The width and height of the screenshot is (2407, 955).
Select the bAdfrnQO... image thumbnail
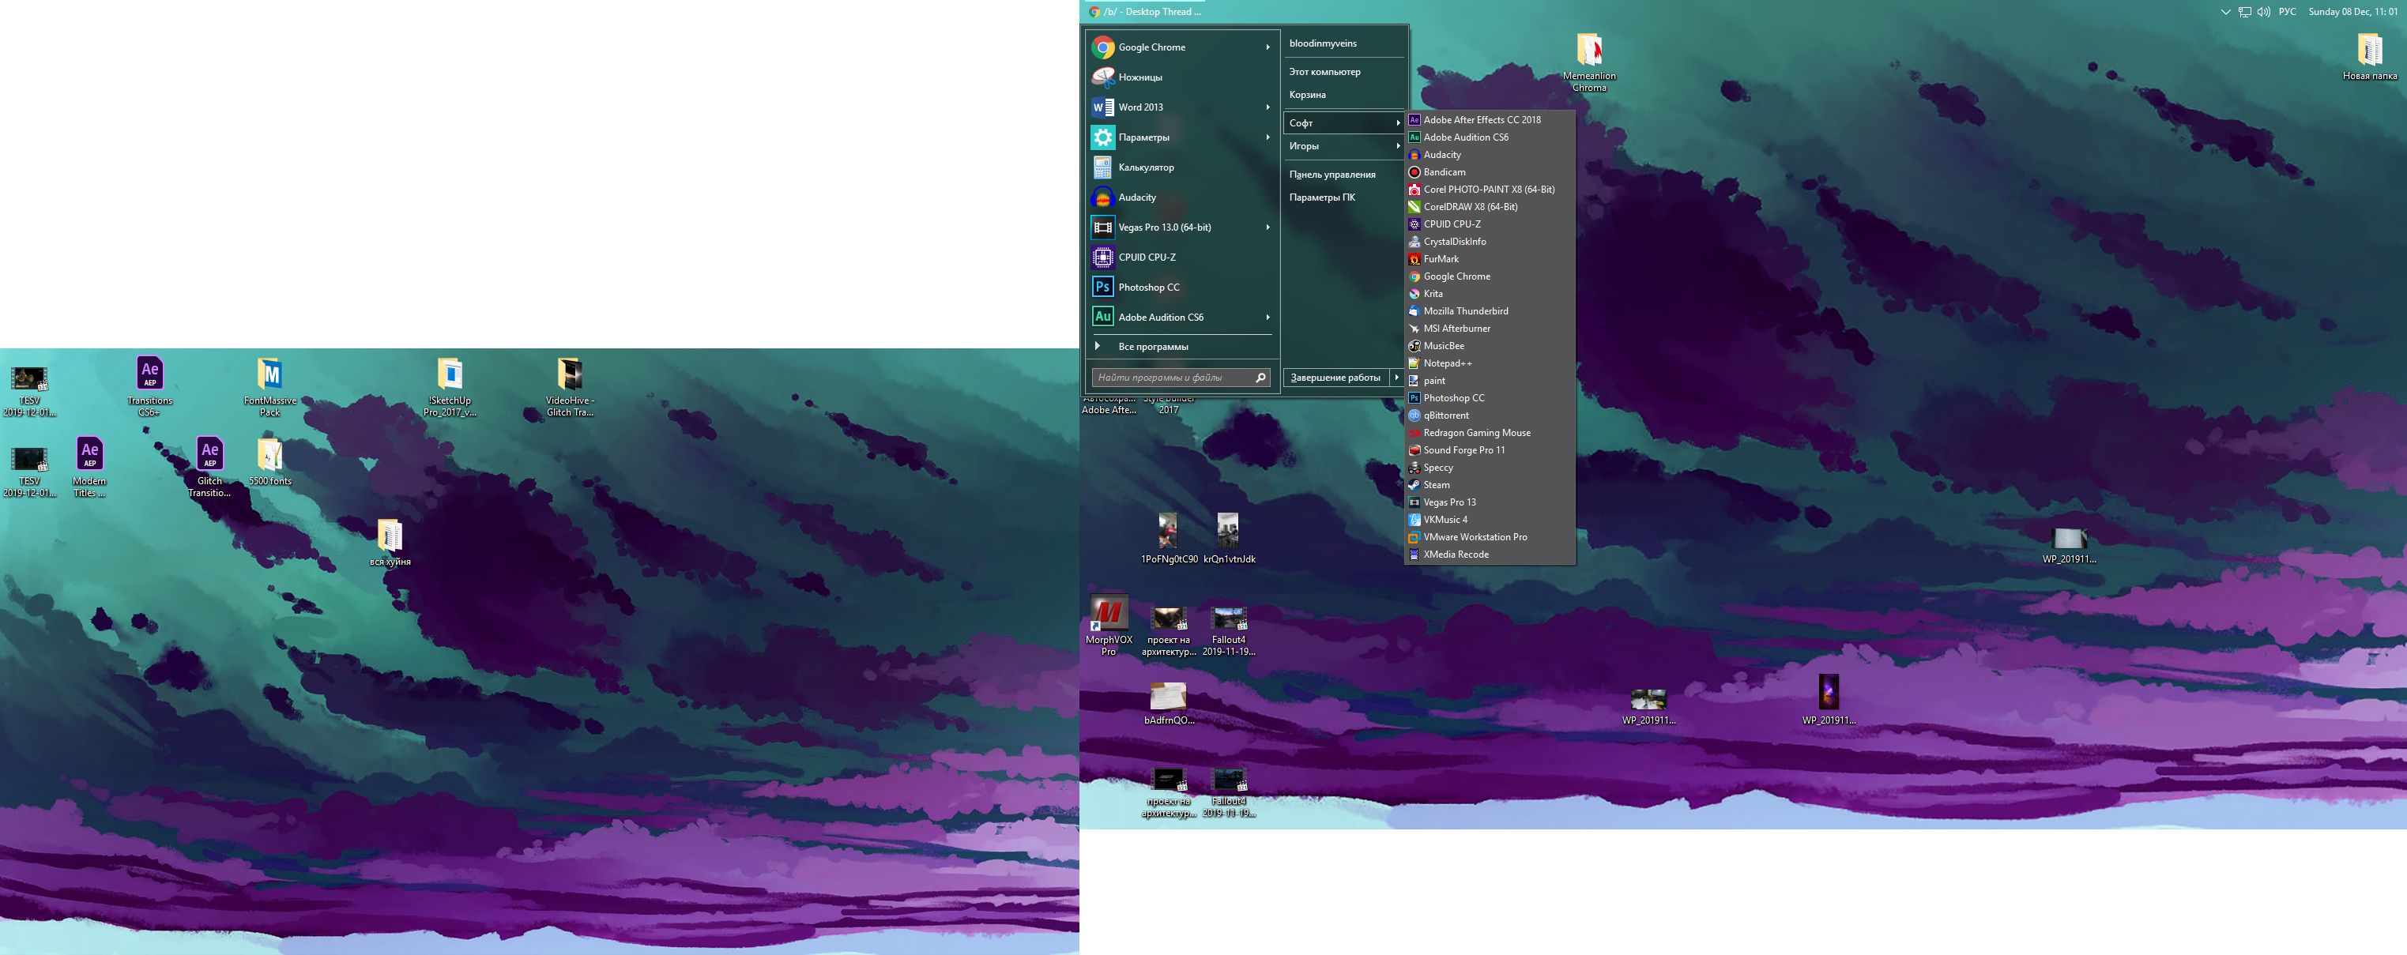click(1169, 704)
